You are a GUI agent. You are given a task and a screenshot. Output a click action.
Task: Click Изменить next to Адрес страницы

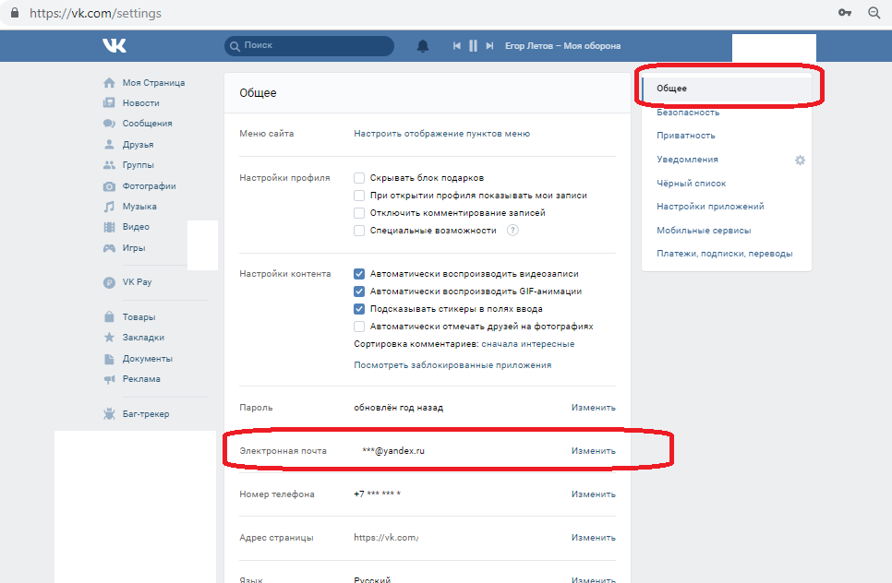pyautogui.click(x=594, y=538)
